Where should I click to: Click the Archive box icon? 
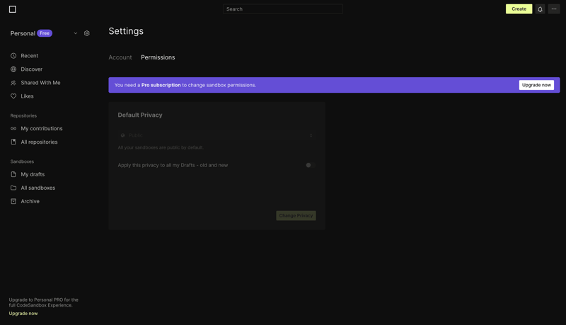point(13,201)
